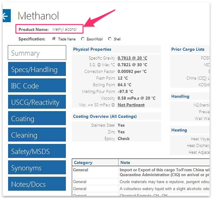Select the Shell specification radio button
This screenshot has height=198, width=213.
click(x=110, y=39)
